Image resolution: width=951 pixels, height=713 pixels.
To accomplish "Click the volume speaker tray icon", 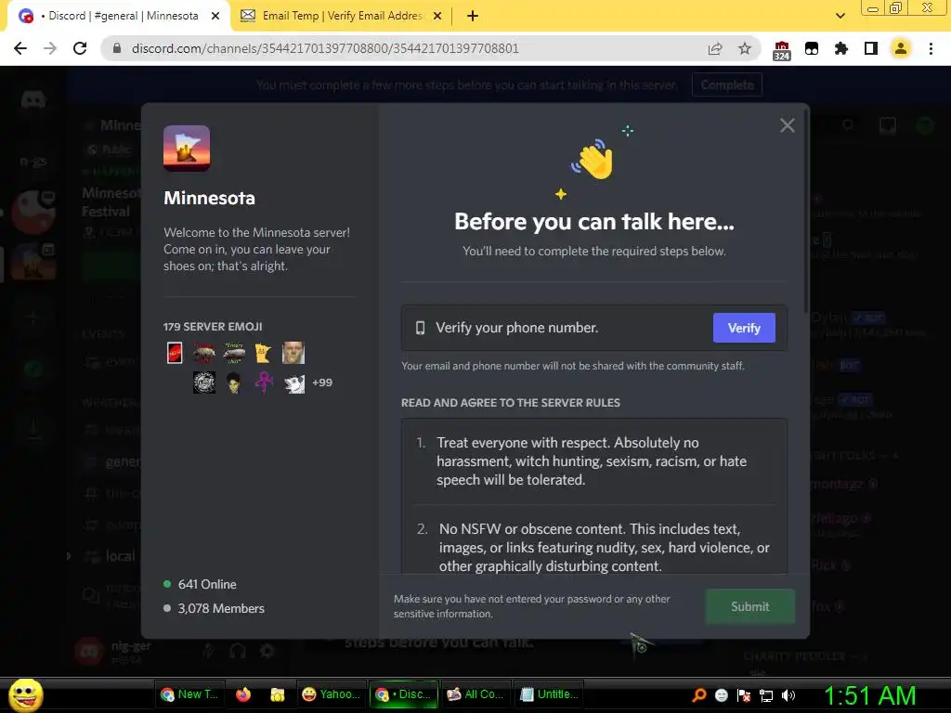I will click(x=788, y=695).
